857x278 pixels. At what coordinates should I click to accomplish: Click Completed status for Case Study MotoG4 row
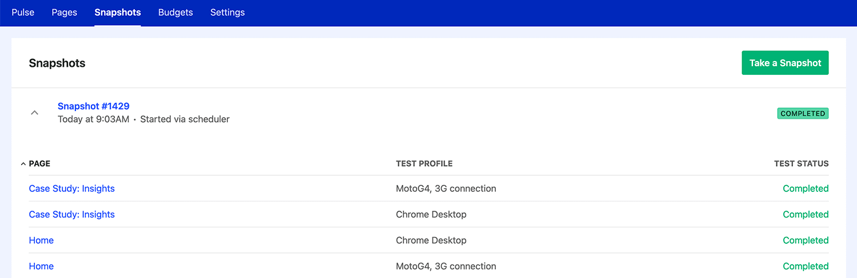pyautogui.click(x=806, y=188)
